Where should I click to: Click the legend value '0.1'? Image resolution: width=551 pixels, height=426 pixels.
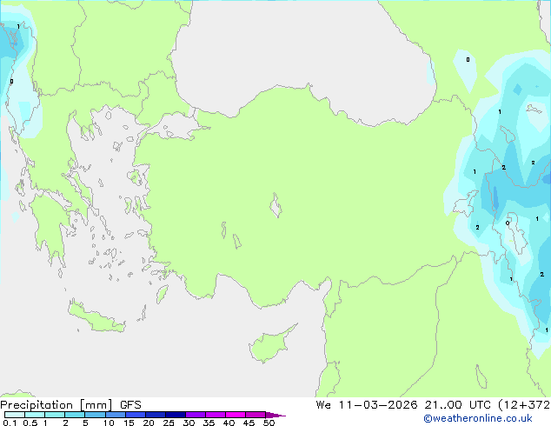point(10,423)
